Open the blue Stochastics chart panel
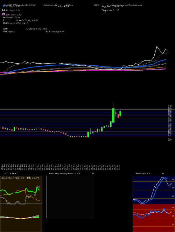175x232 pixels. [154, 190]
